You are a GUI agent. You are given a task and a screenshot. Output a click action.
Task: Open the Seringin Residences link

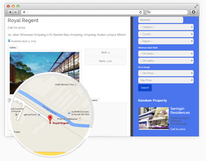click(180, 110)
